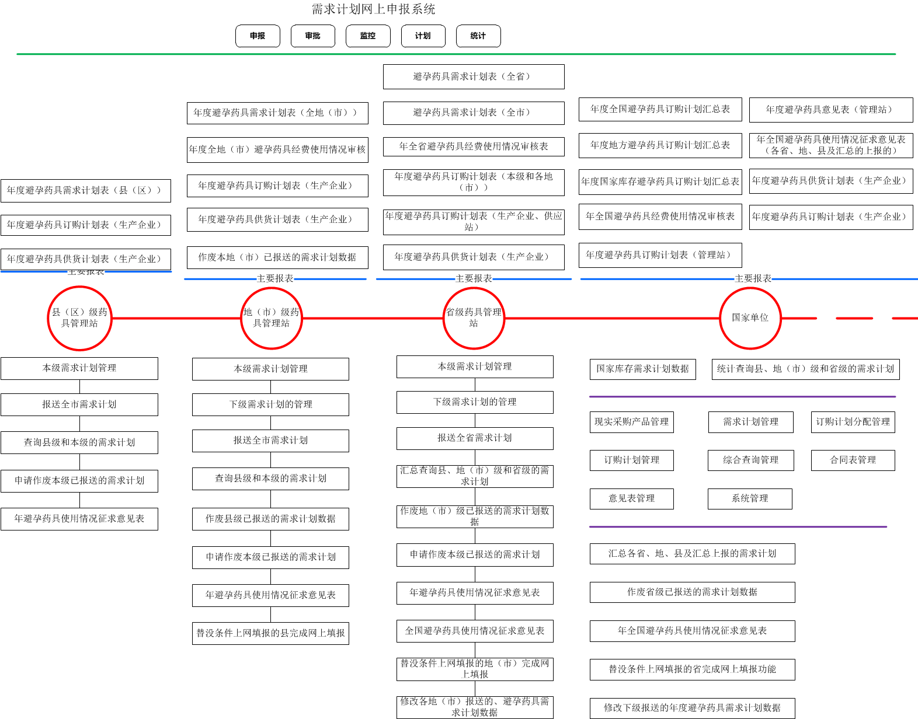This screenshot has height=719, width=918.
Task: Select the 合同表管理 box
Action: (x=853, y=460)
